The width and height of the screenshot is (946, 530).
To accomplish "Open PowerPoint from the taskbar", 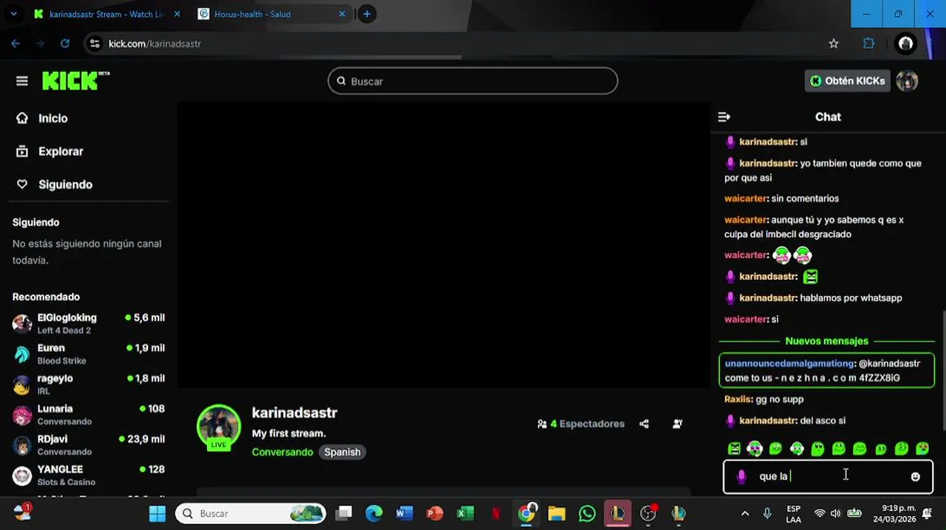I will coord(435,513).
